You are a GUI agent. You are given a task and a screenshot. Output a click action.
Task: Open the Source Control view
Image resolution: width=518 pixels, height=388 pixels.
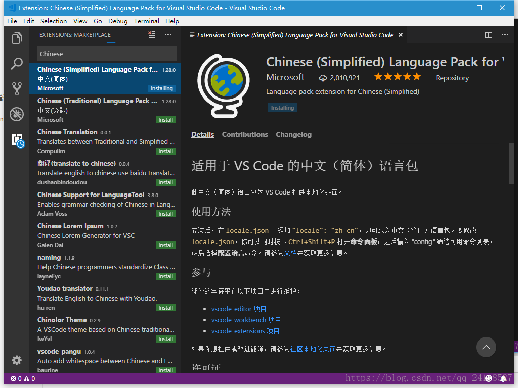click(17, 88)
